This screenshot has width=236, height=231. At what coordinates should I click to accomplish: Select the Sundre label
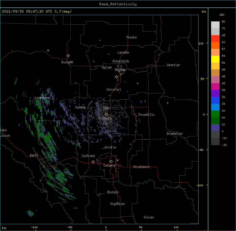click(80, 107)
